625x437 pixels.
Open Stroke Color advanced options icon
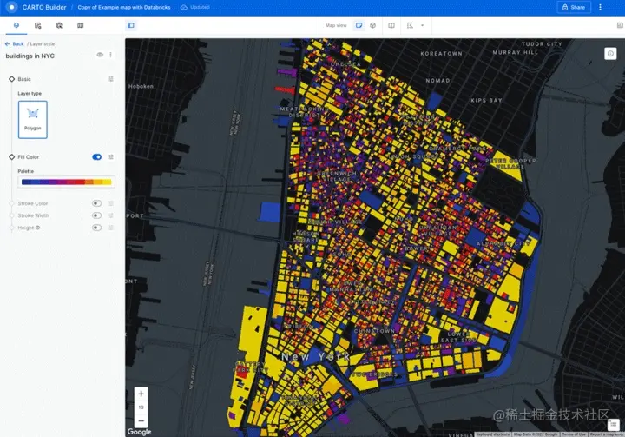point(110,203)
